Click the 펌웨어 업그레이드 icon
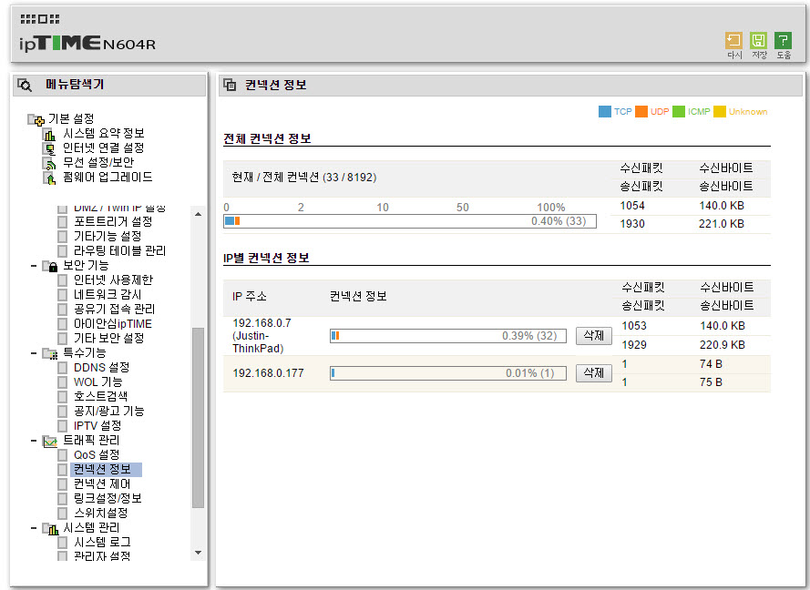Screen dimensions: 810x590 click(x=49, y=178)
